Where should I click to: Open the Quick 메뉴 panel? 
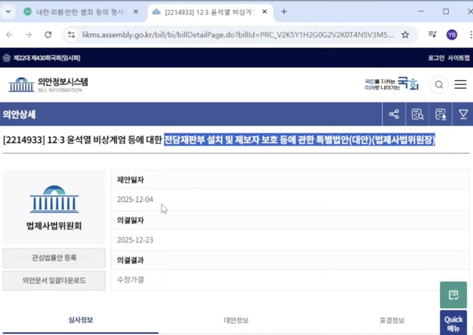pos(453,323)
